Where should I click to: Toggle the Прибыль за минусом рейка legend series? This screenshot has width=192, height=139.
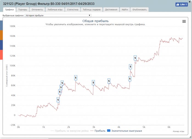[x=69, y=131]
